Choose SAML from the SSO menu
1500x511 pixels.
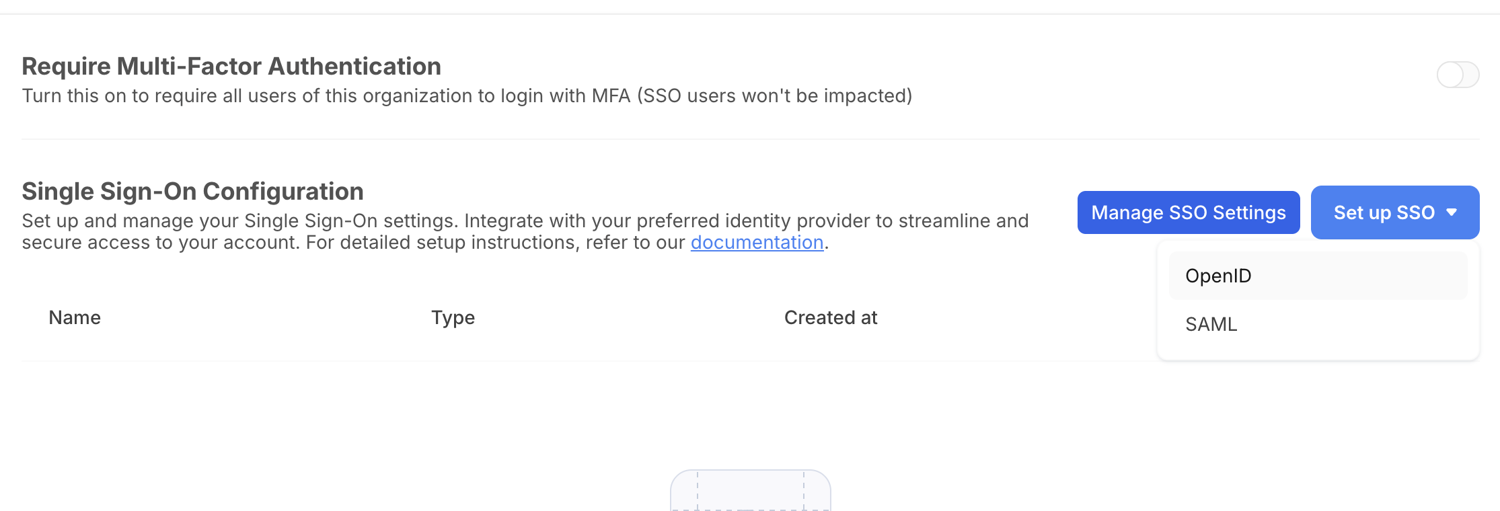(x=1211, y=324)
